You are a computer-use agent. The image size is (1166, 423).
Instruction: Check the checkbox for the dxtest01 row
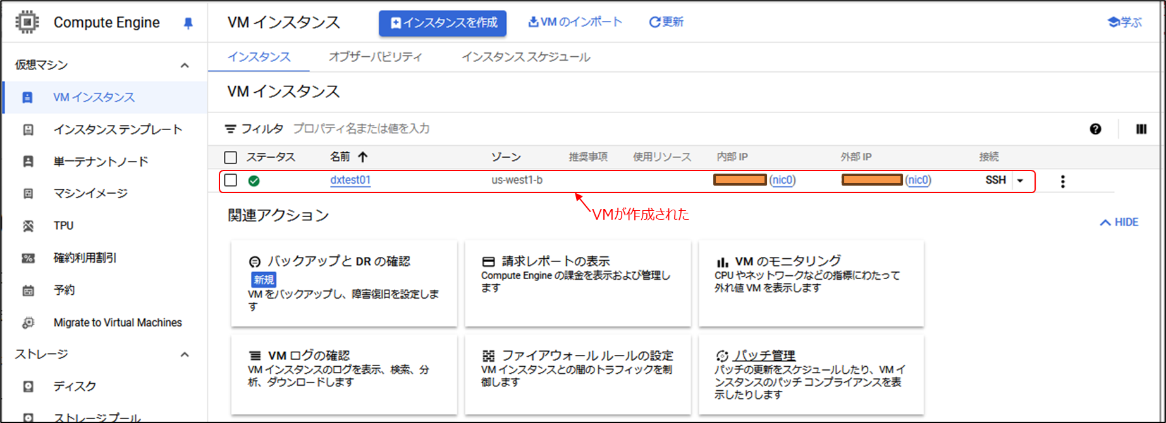tap(231, 181)
